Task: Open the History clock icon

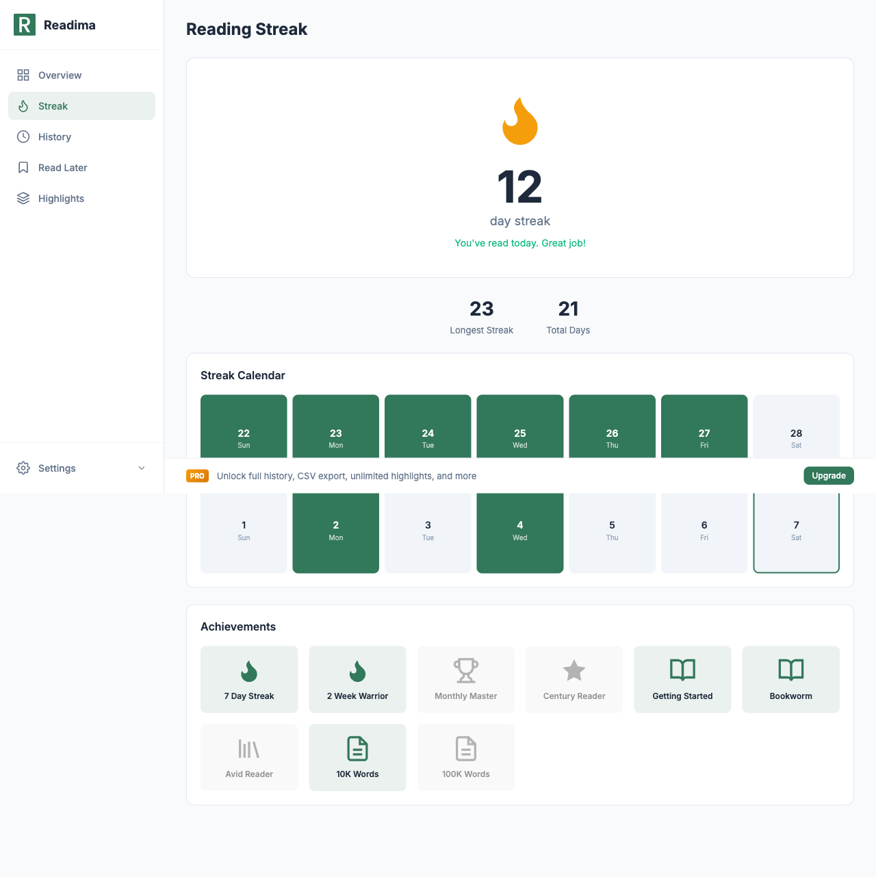Action: [x=23, y=136]
